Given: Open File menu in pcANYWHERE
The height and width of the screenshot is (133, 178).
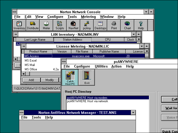Looking at the screenshot, I should 67,66.
